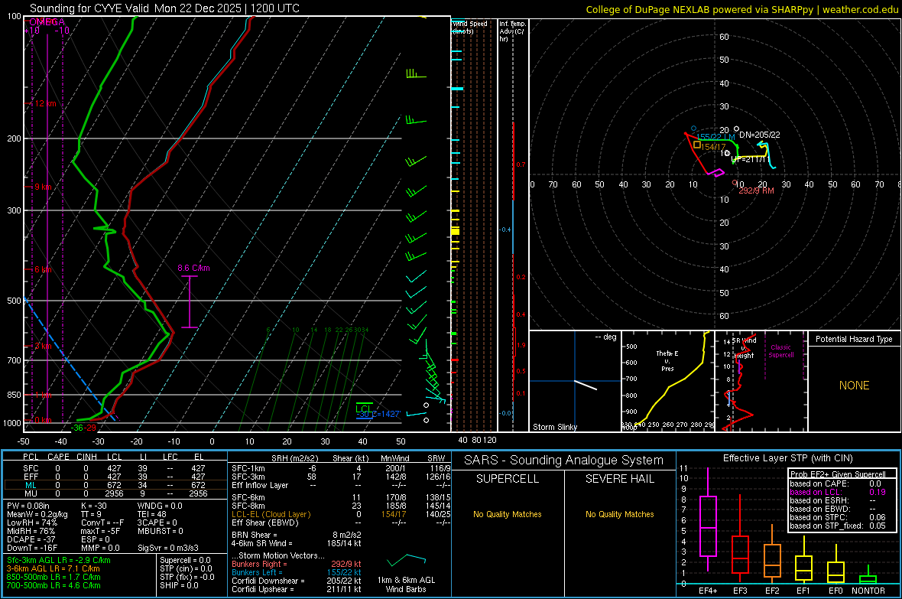Click the K = -30 index value
This screenshot has height=599, width=902.
click(x=94, y=506)
